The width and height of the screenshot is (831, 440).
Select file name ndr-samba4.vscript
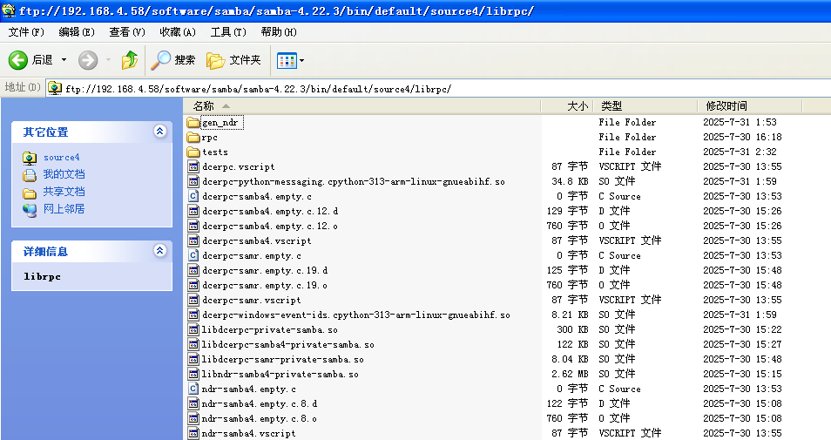click(249, 434)
